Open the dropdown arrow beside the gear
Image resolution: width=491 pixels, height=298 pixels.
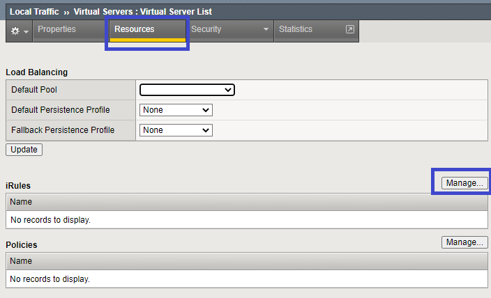[x=26, y=31]
